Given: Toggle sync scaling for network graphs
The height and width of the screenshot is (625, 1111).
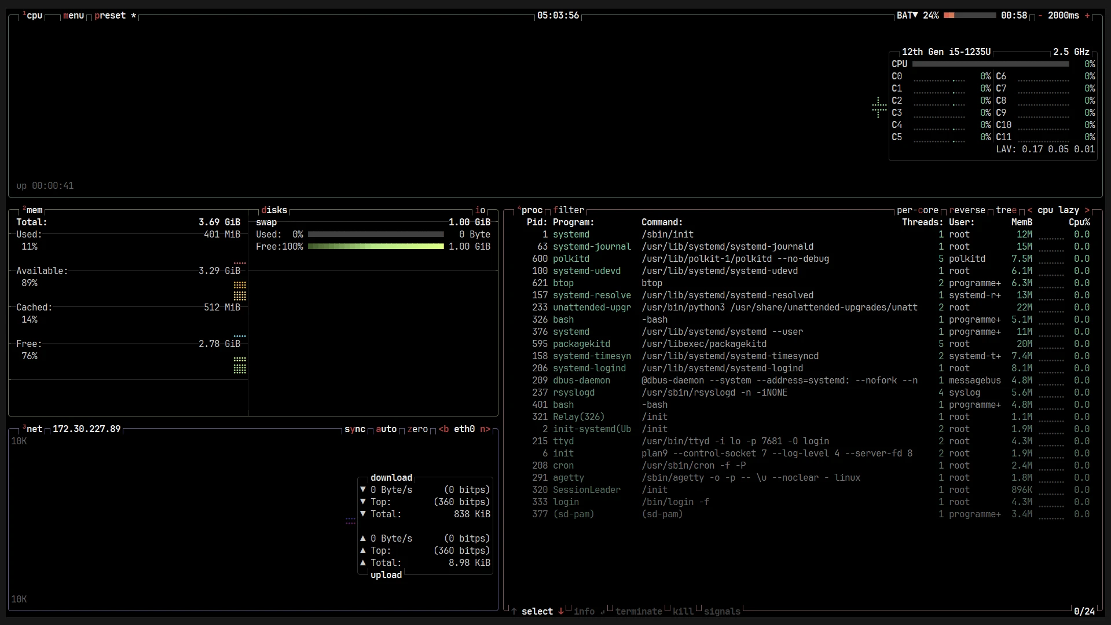Looking at the screenshot, I should pyautogui.click(x=355, y=429).
